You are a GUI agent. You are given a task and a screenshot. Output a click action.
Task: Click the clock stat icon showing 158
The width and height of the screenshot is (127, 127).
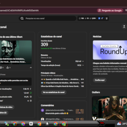click(80, 18)
